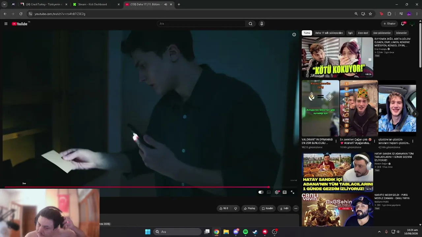
Task: Bookmark this page with the star
Action: 370,14
